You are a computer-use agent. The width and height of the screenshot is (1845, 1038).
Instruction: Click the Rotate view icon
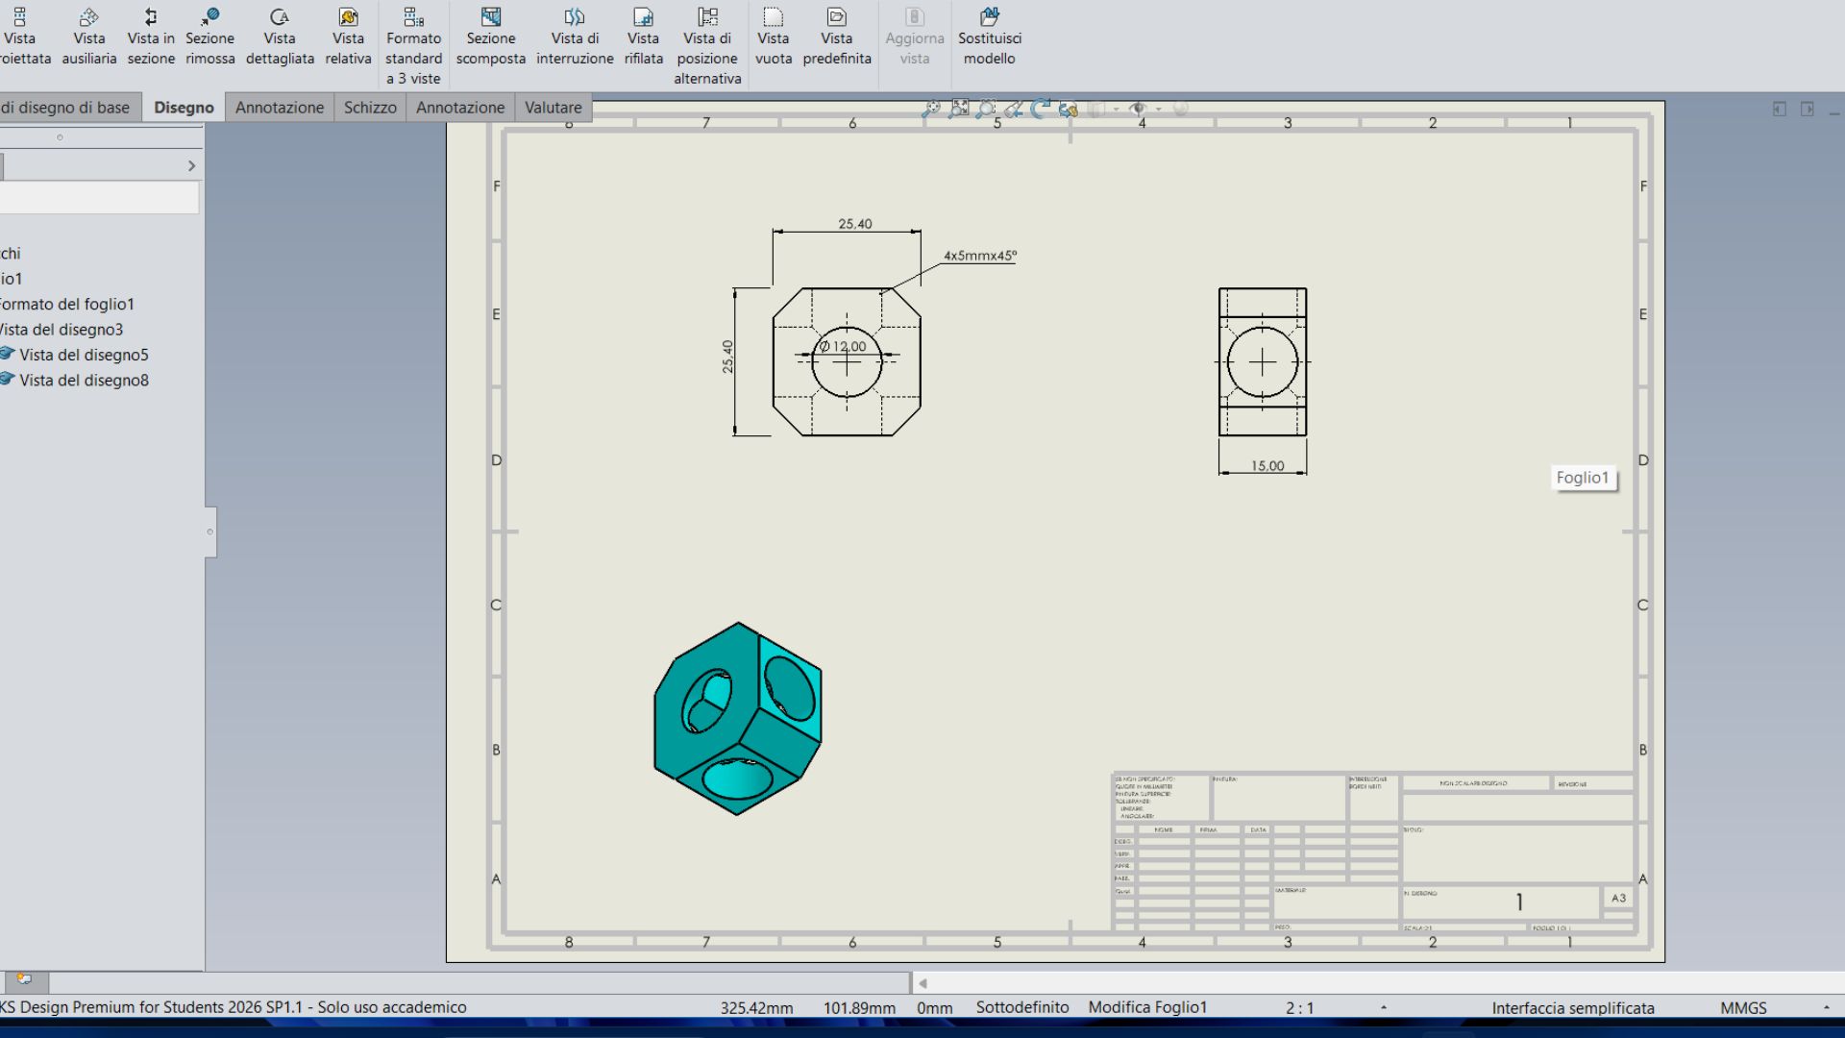coord(1040,110)
